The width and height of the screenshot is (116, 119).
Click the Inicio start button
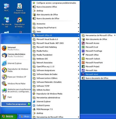pyautogui.click(x=8, y=116)
